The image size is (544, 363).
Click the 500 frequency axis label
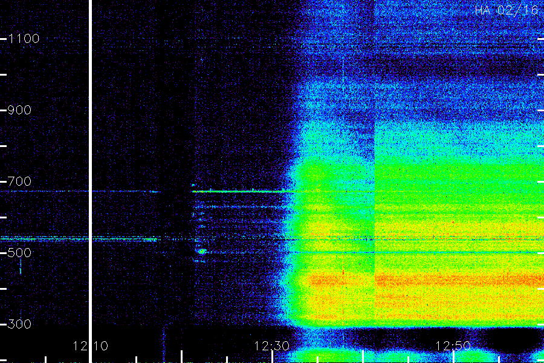tap(19, 253)
